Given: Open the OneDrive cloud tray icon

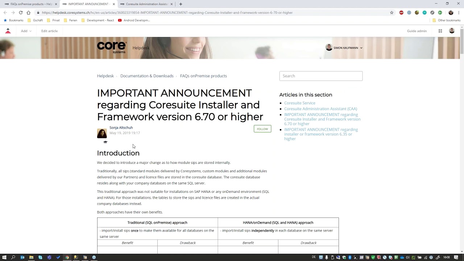Looking at the screenshot, I should [x=402, y=257].
